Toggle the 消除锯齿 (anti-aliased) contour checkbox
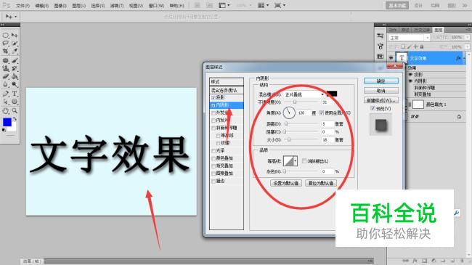The width and height of the screenshot is (472, 265). pyautogui.click(x=304, y=161)
